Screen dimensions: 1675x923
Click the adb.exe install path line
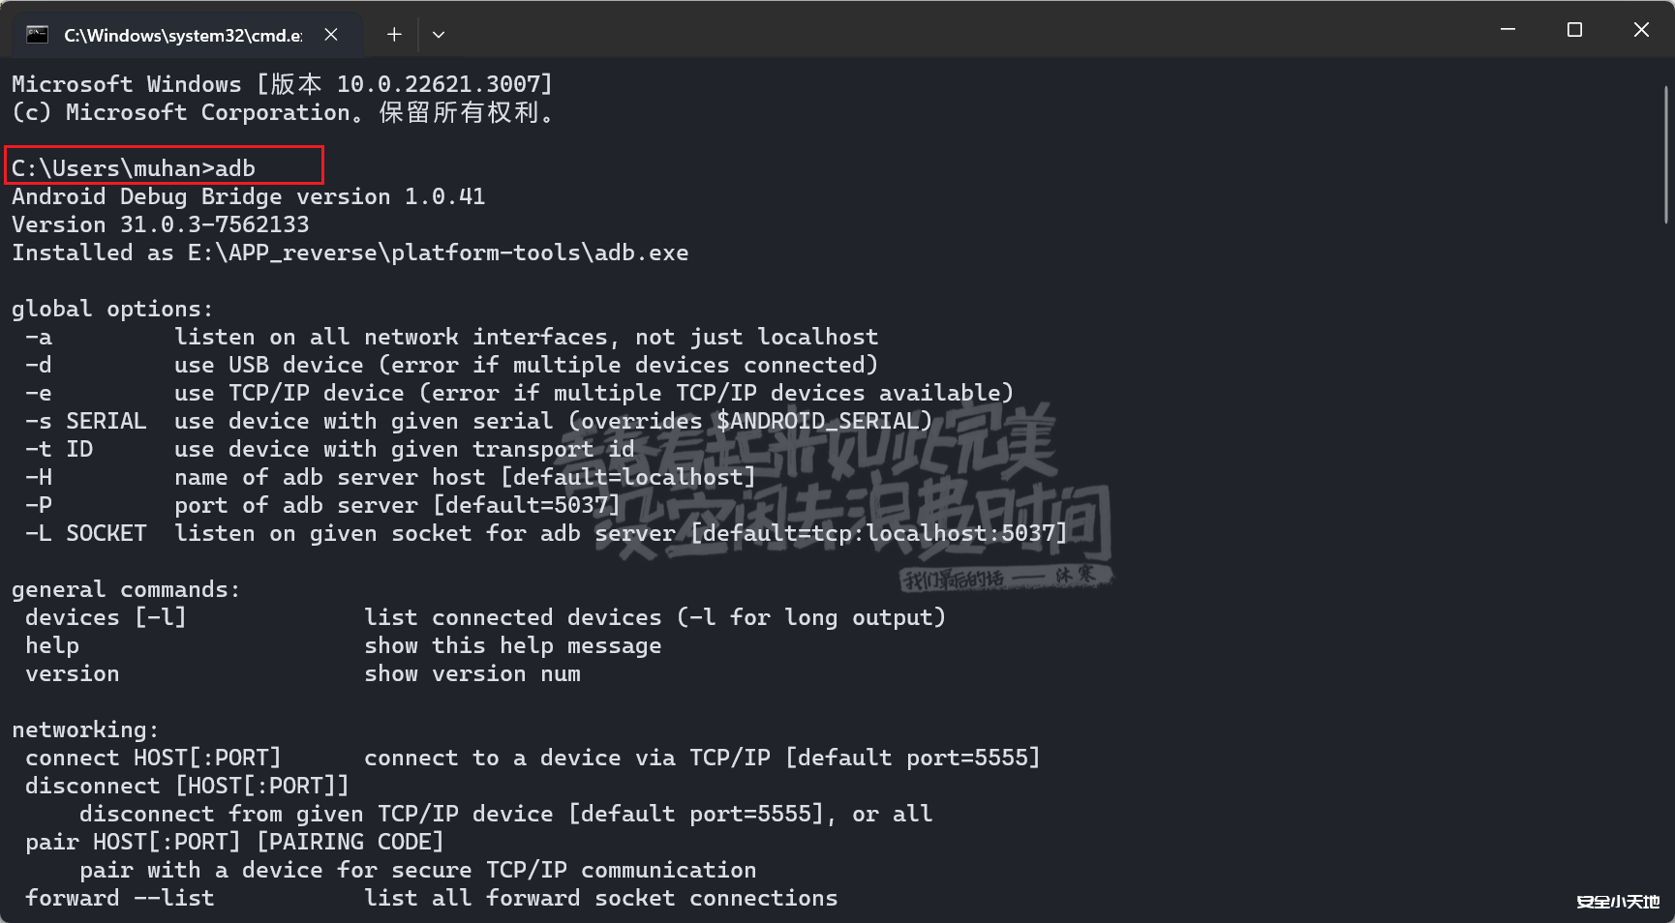[x=350, y=253]
